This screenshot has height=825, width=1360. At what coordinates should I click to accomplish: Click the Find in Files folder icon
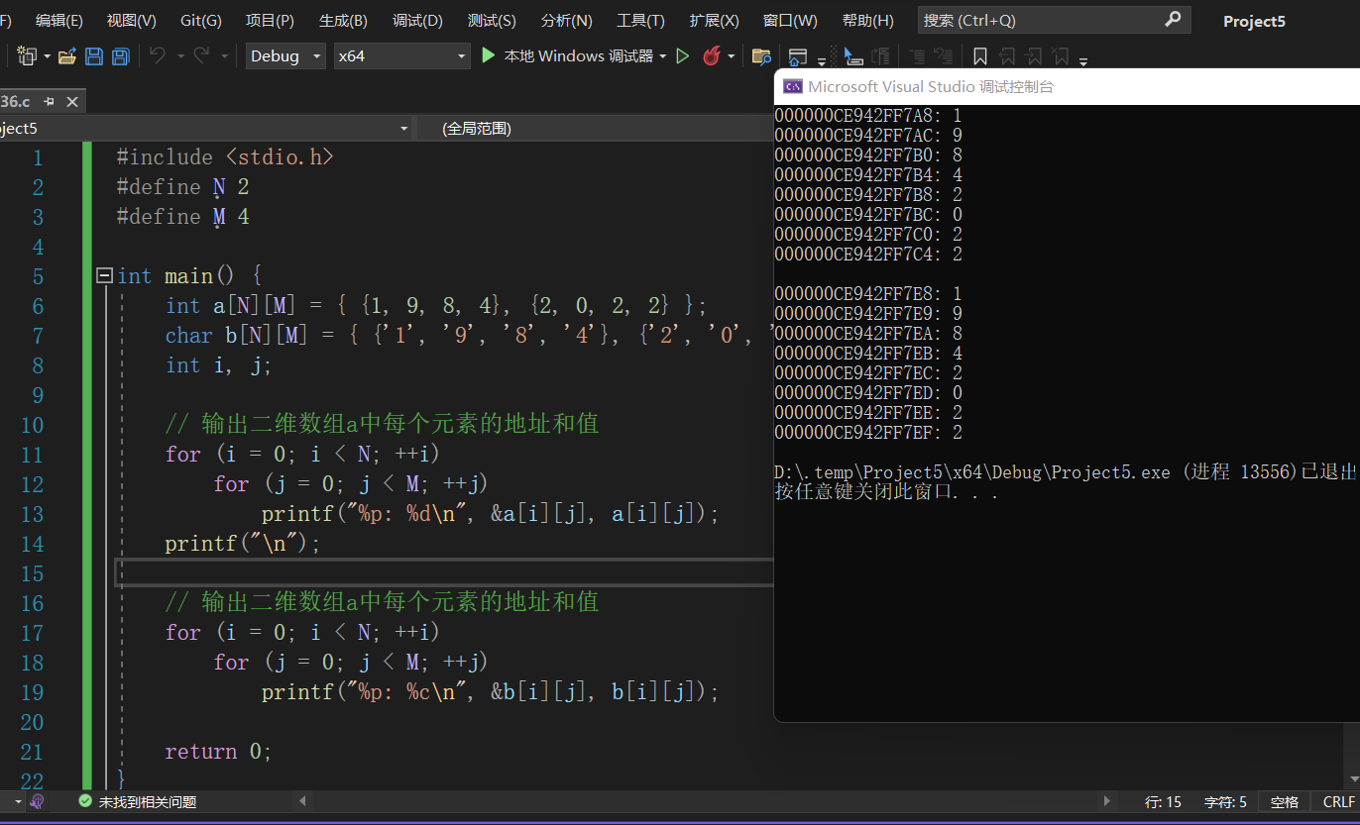coord(761,56)
